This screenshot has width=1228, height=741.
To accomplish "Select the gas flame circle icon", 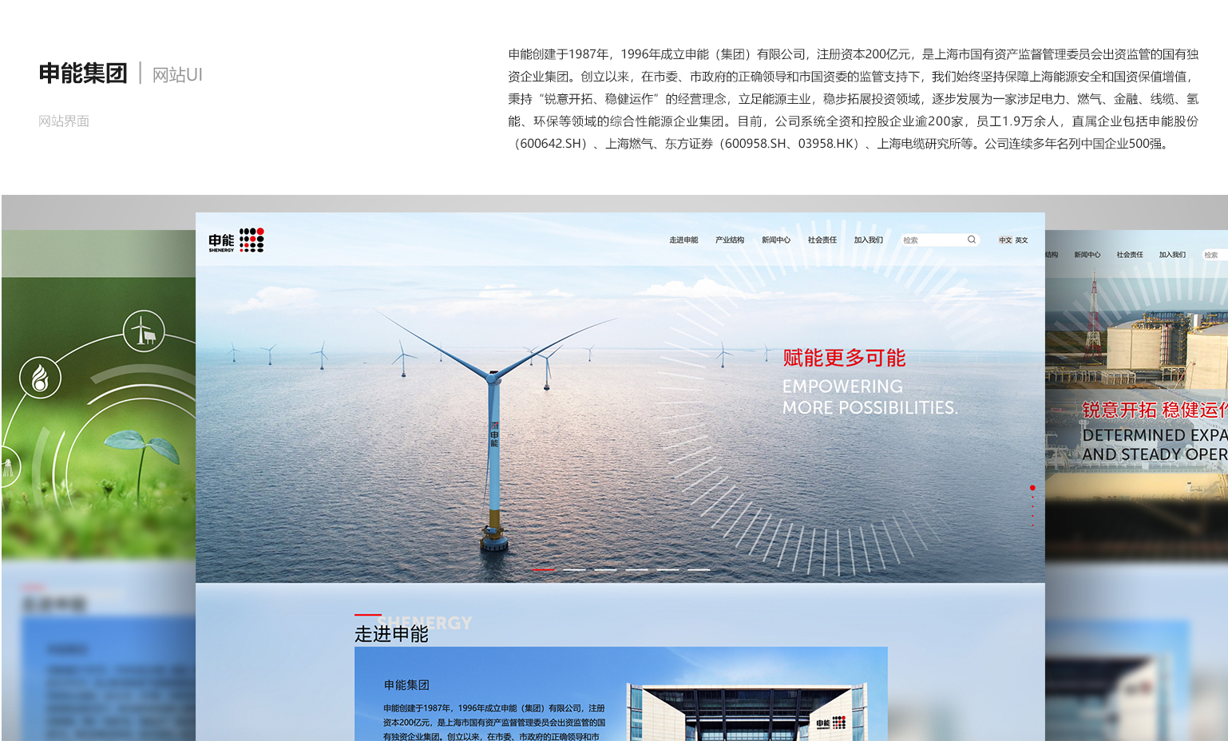I will pos(40,377).
